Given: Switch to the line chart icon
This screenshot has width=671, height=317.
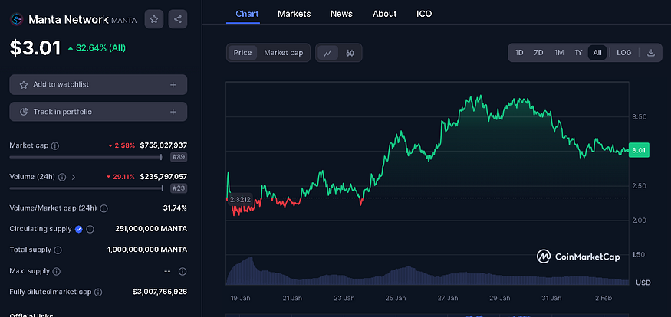Looking at the screenshot, I should coord(327,53).
